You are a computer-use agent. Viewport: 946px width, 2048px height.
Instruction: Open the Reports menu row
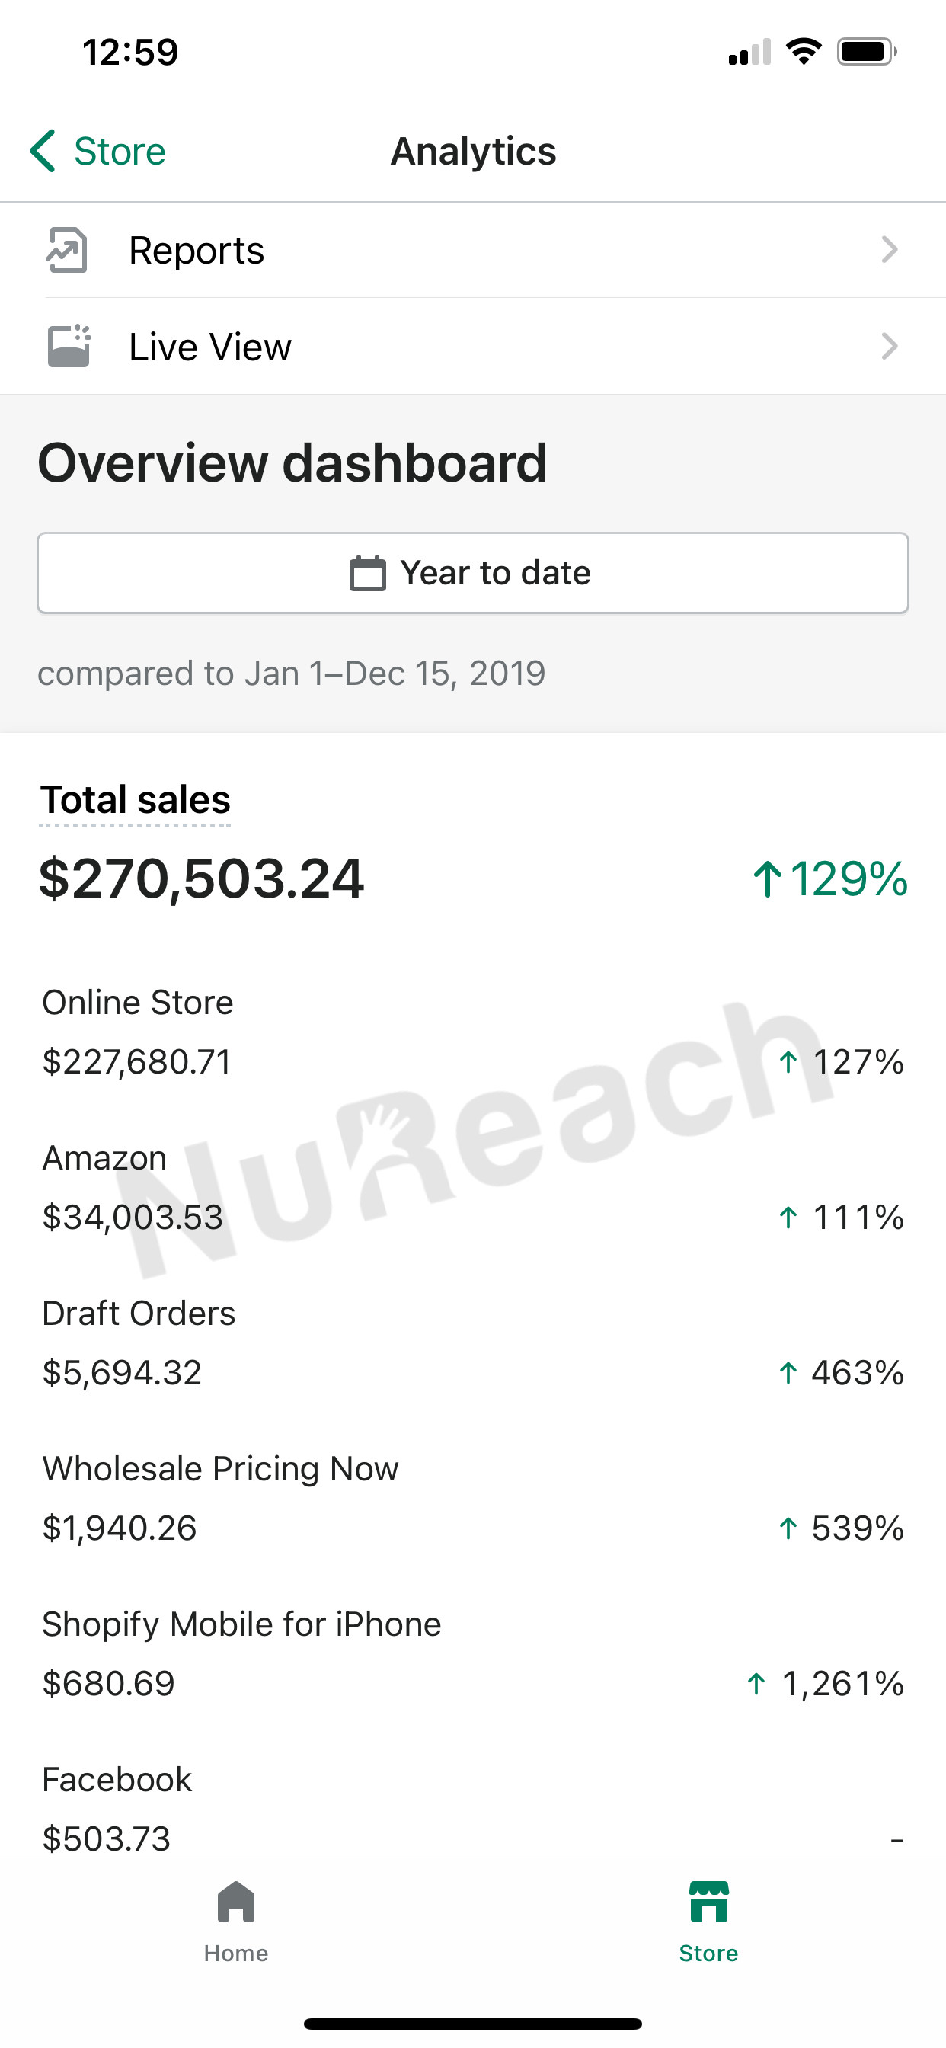coord(472,251)
